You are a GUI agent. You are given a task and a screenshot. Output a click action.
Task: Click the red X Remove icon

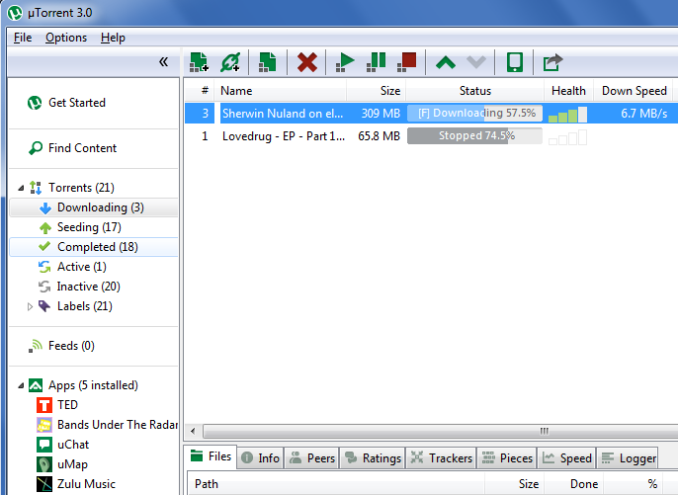click(307, 62)
